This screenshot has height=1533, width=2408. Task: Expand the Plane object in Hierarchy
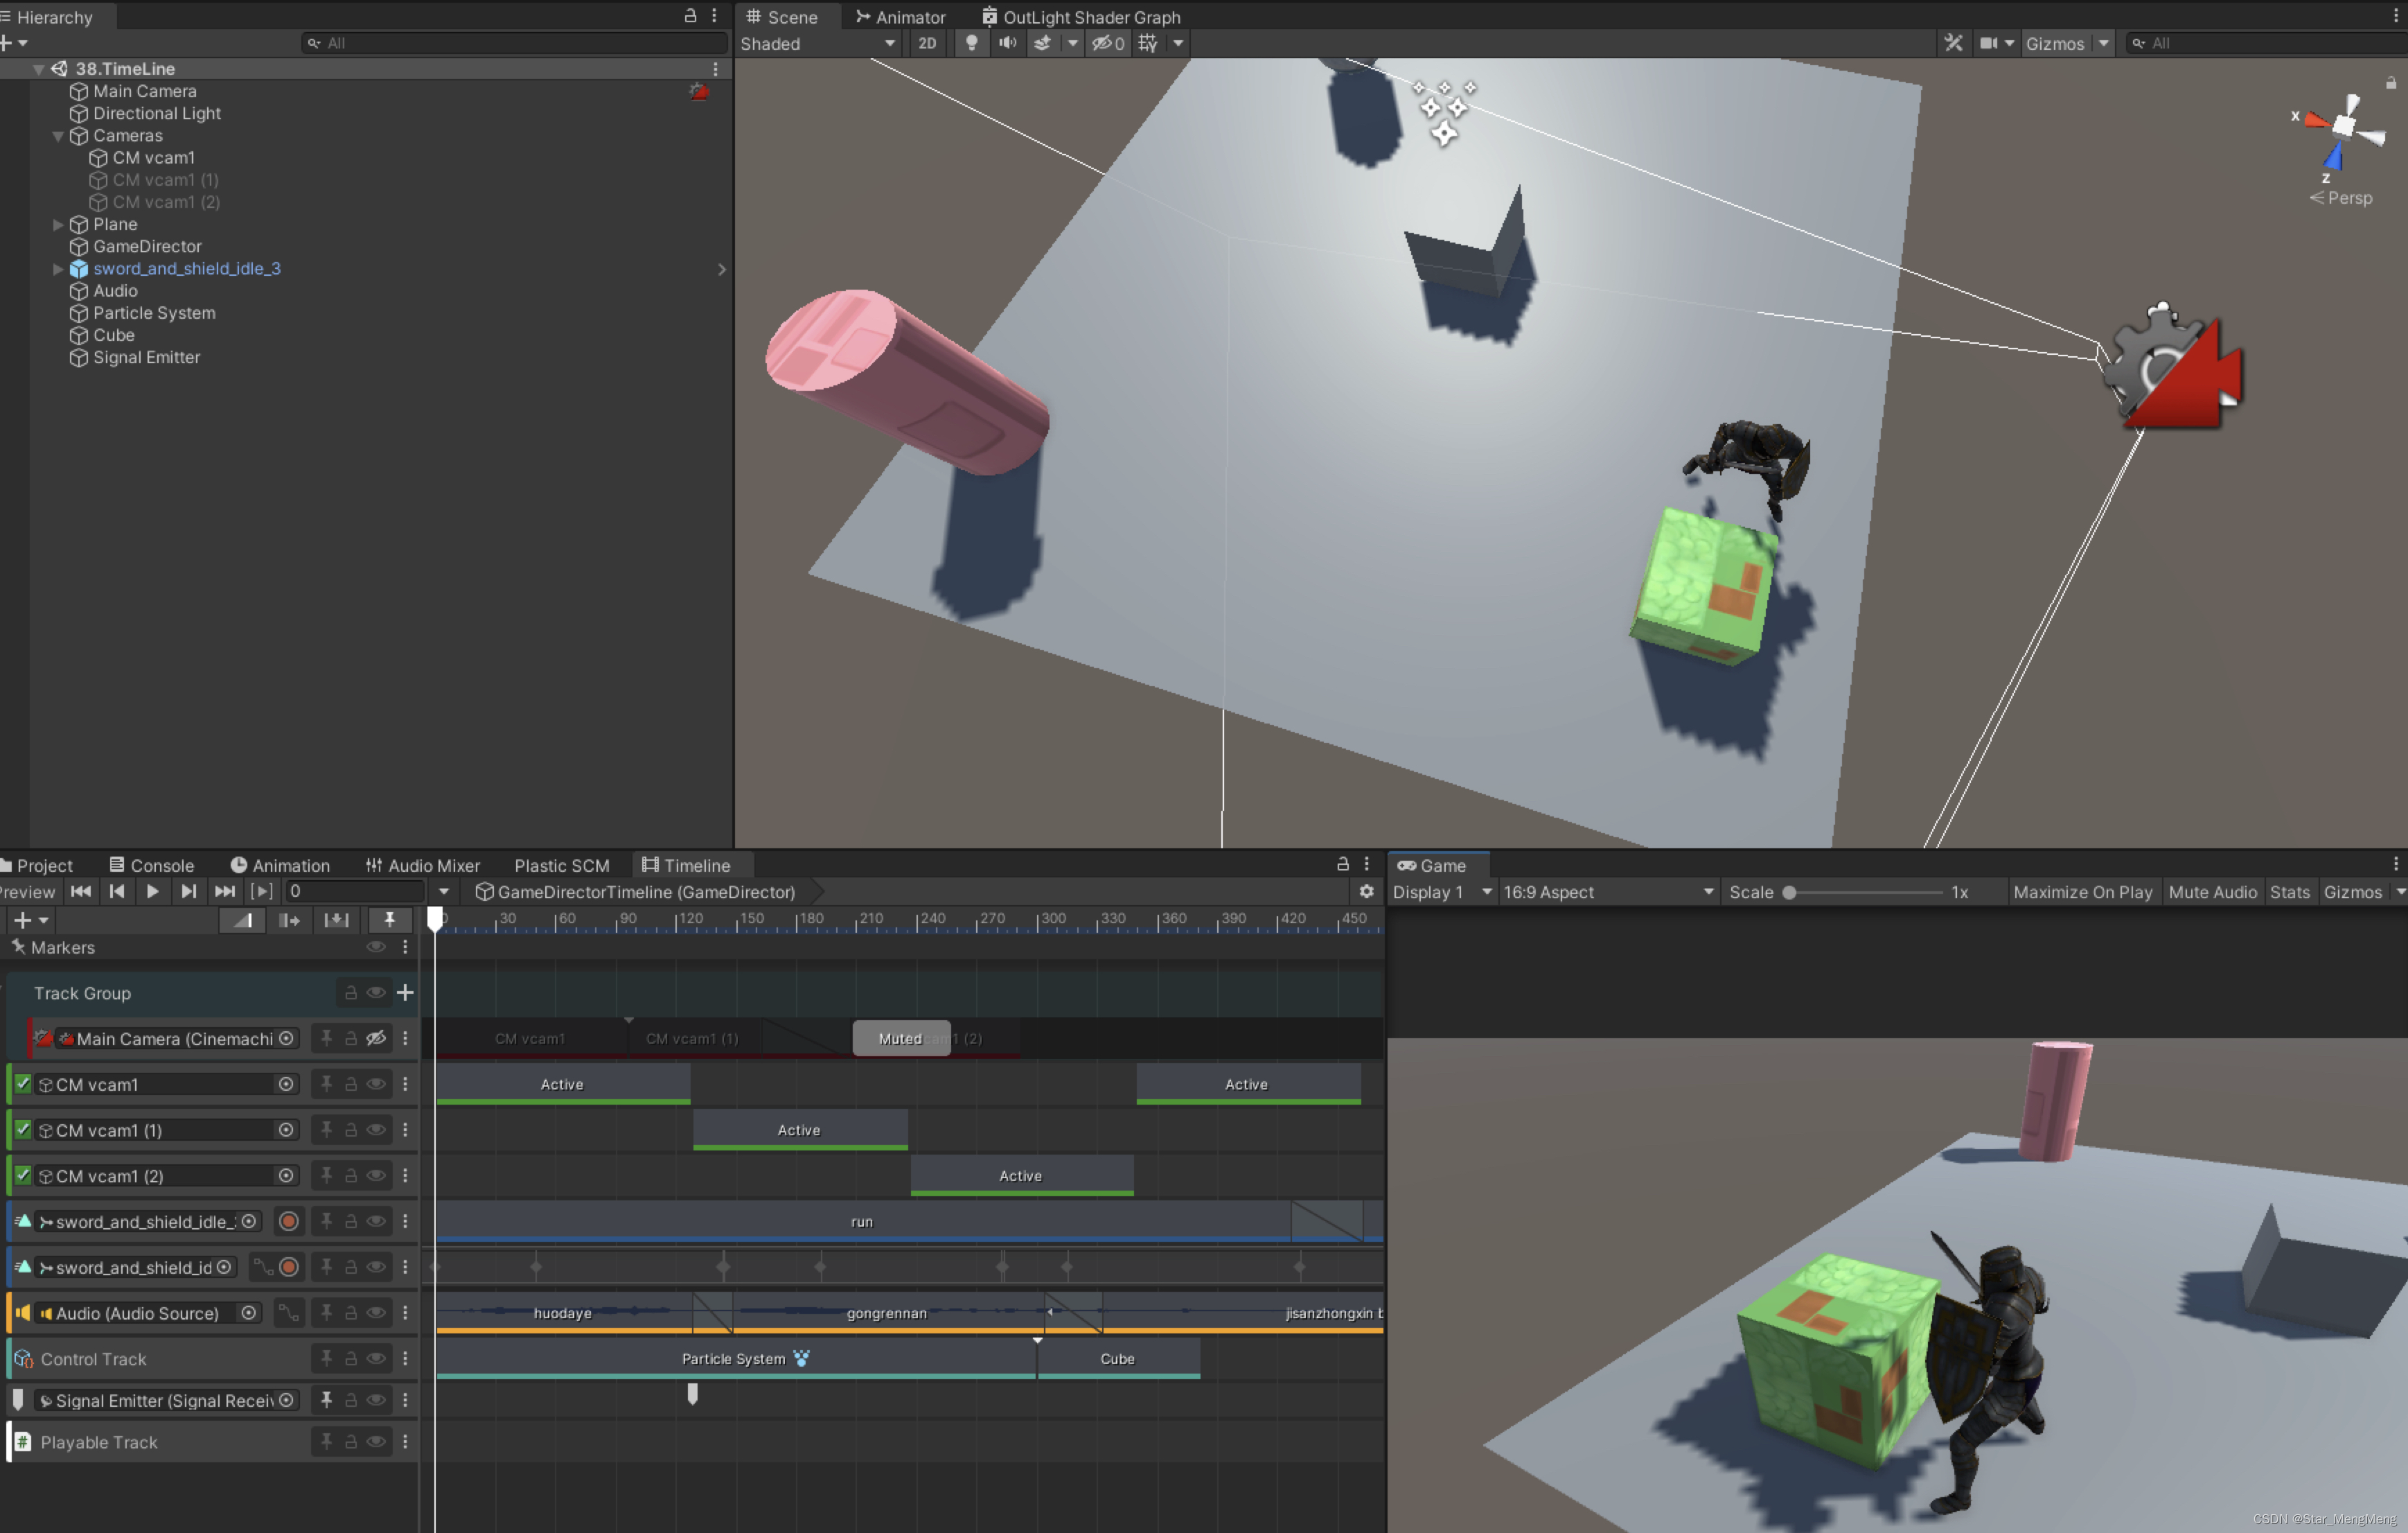58,225
